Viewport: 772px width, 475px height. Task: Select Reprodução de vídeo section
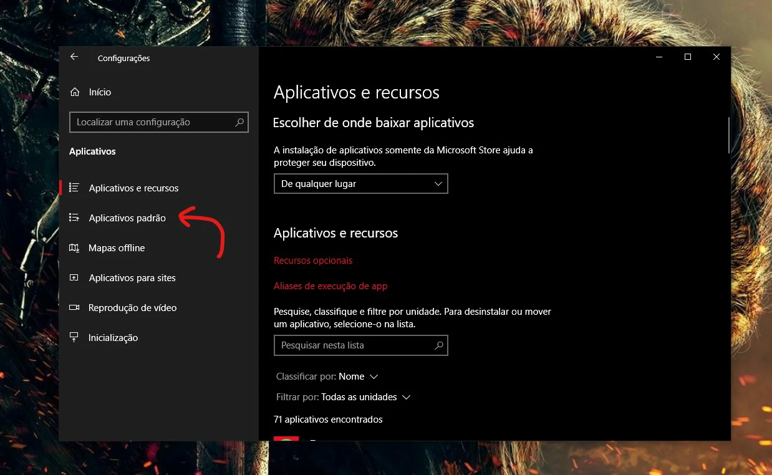point(159,308)
